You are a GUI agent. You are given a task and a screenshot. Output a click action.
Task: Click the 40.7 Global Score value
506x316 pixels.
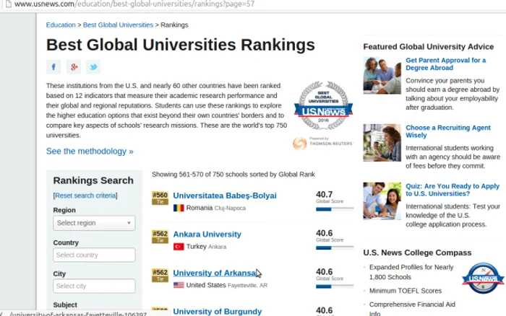[325, 195]
